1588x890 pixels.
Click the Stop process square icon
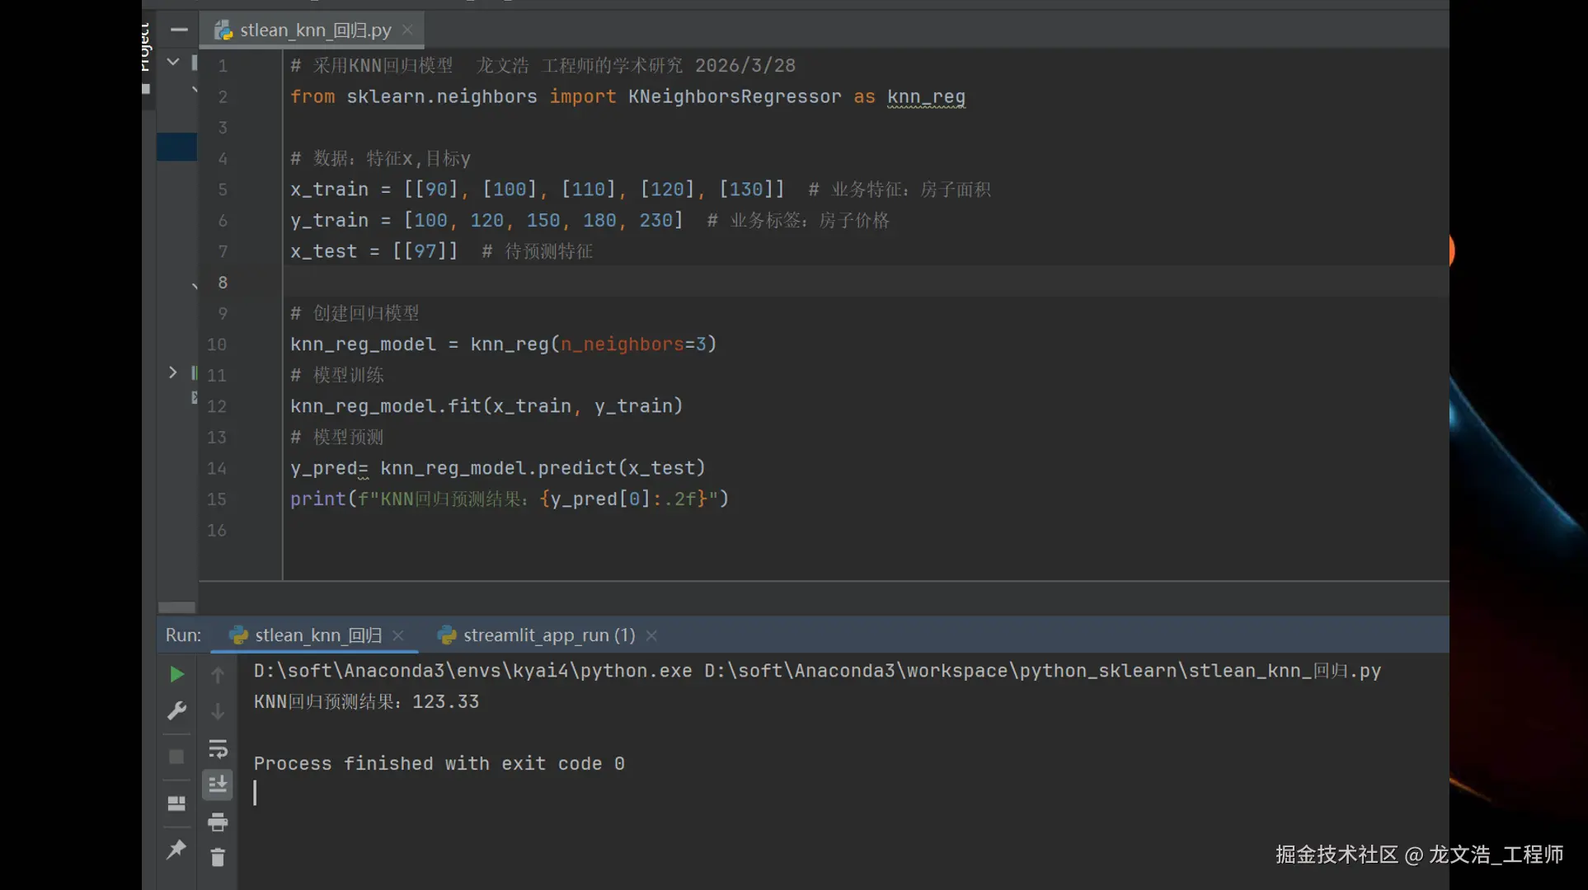click(176, 756)
